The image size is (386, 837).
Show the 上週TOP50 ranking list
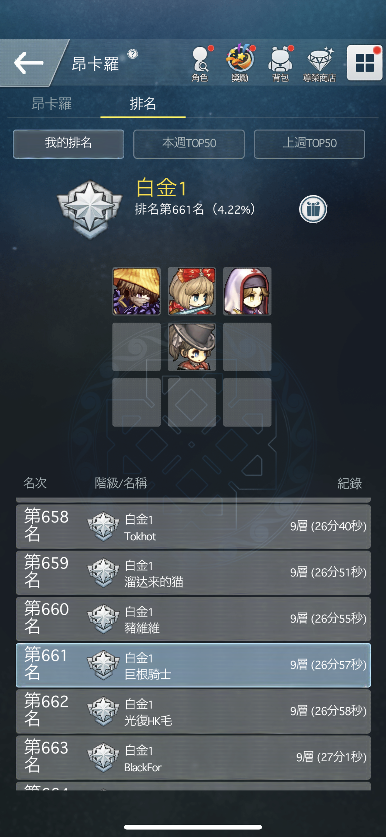coord(310,144)
